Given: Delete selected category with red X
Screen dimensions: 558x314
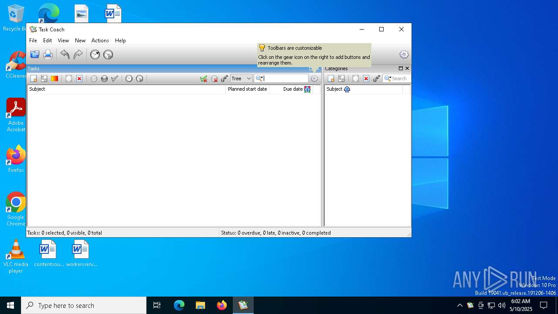Looking at the screenshot, I should (x=366, y=78).
